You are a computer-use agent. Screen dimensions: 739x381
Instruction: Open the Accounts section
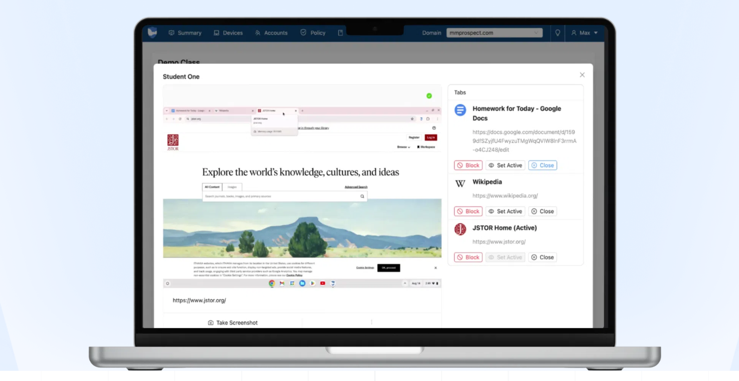coord(271,33)
